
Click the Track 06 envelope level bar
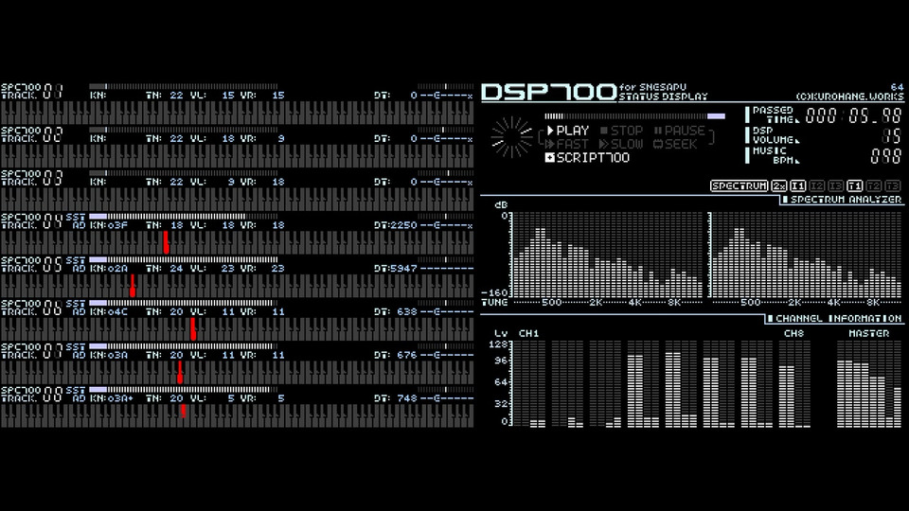(184, 303)
